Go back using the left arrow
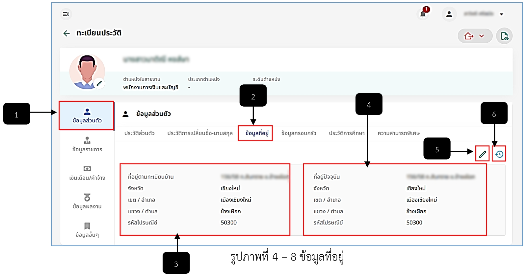This screenshot has width=526, height=276. (66, 33)
